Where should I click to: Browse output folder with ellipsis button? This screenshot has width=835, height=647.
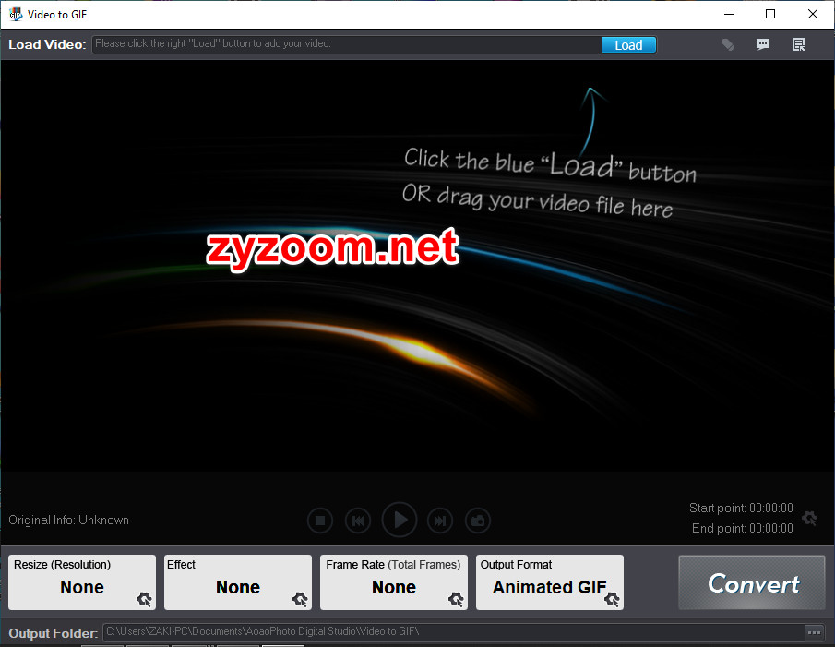click(x=814, y=632)
